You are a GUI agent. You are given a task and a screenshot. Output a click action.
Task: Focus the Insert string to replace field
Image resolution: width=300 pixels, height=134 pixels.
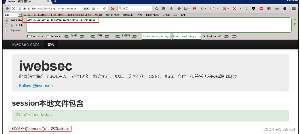[x=156, y=36]
